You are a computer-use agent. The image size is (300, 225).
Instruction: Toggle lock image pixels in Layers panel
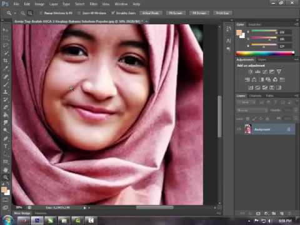click(254, 119)
